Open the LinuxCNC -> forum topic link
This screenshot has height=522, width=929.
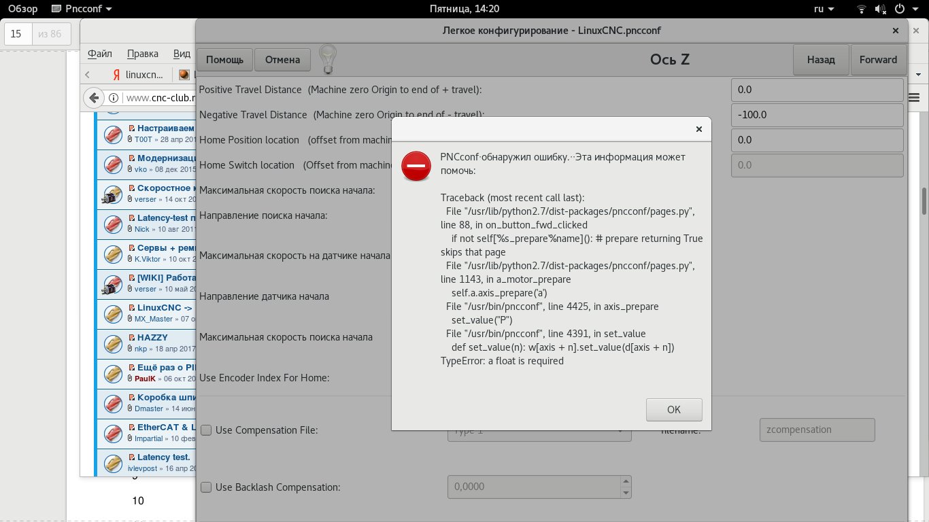(x=165, y=308)
